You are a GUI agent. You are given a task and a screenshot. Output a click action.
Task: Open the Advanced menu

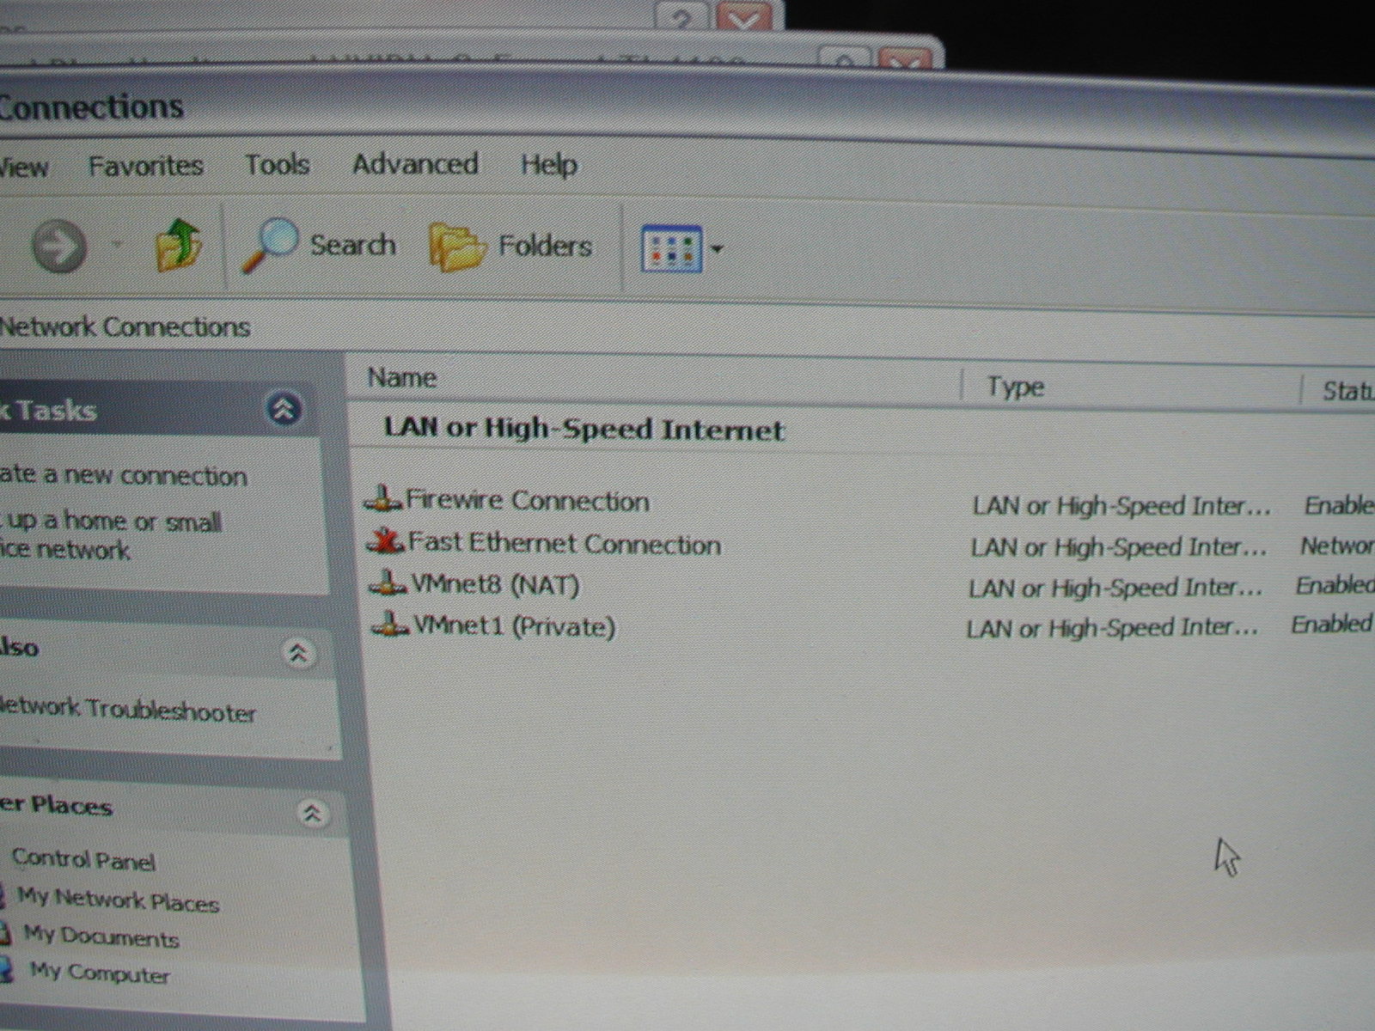[415, 163]
